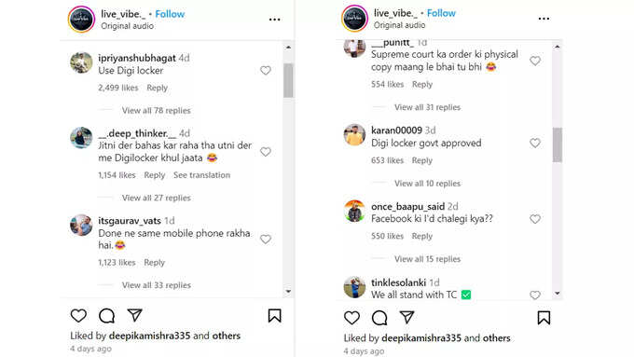Expand View all 15 replies
This screenshot has width=634, height=357.
427,259
